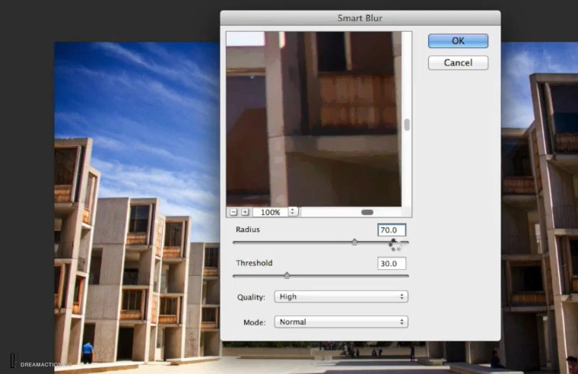Zoom out preview with minus icon
The width and height of the screenshot is (578, 374).
(233, 212)
